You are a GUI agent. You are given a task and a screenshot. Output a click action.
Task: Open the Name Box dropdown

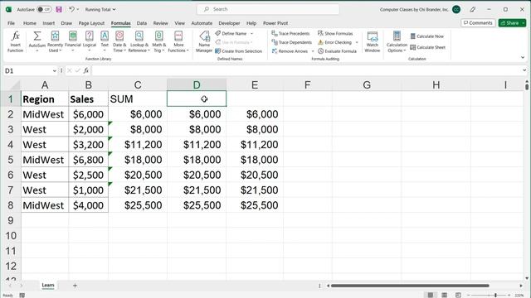54,70
